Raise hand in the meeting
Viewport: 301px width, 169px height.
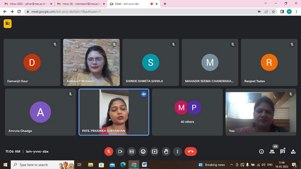pyautogui.click(x=166, y=152)
